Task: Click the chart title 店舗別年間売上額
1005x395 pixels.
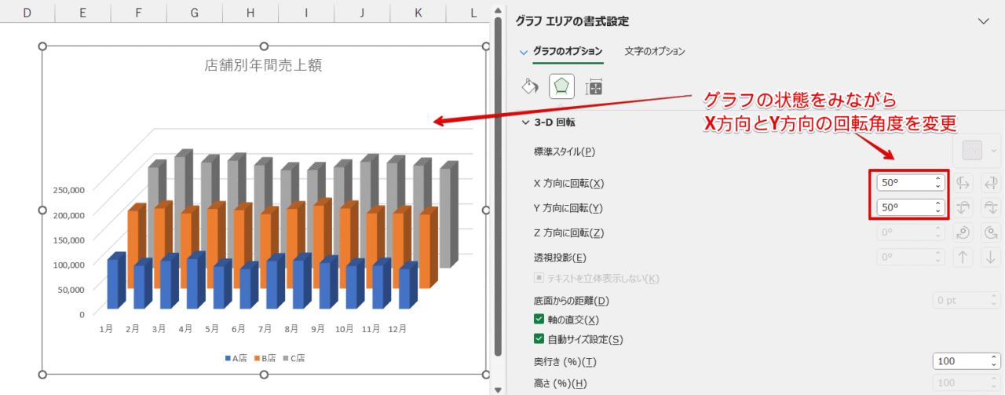Action: (x=263, y=66)
